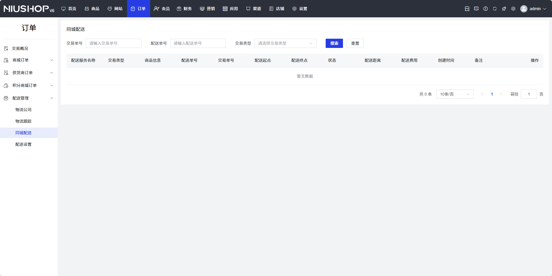Image resolution: width=552 pixels, height=276 pixels.
Task: Select 物流跟踪 in the sidebar
Action: (23, 121)
